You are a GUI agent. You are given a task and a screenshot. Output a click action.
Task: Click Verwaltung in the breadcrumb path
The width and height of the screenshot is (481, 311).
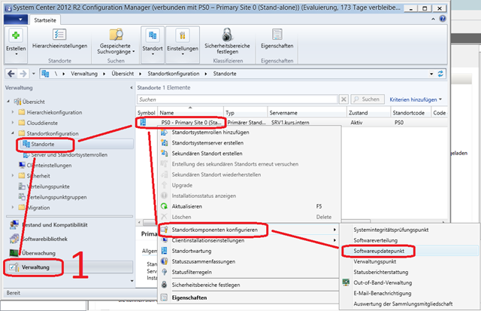(84, 74)
